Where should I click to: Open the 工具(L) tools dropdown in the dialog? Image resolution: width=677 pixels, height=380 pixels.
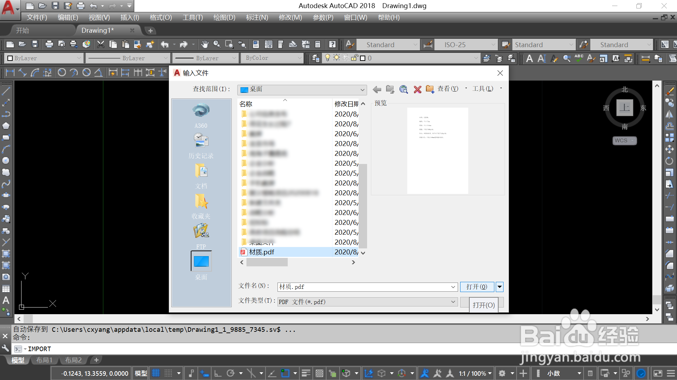488,89
